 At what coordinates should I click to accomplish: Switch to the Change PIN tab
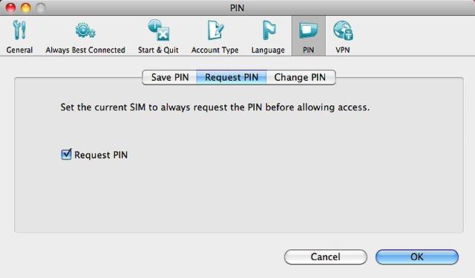click(x=300, y=77)
